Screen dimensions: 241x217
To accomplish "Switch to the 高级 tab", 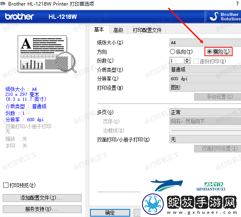I will [118, 30].
